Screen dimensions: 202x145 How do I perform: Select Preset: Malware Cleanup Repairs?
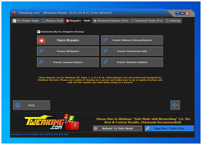pos(132,40)
